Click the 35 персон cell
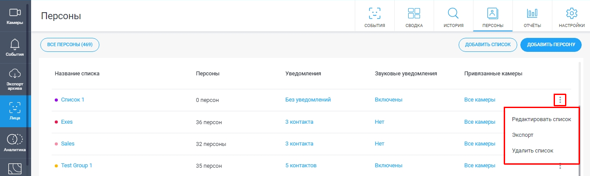The width and height of the screenshot is (590, 176). 208,166
